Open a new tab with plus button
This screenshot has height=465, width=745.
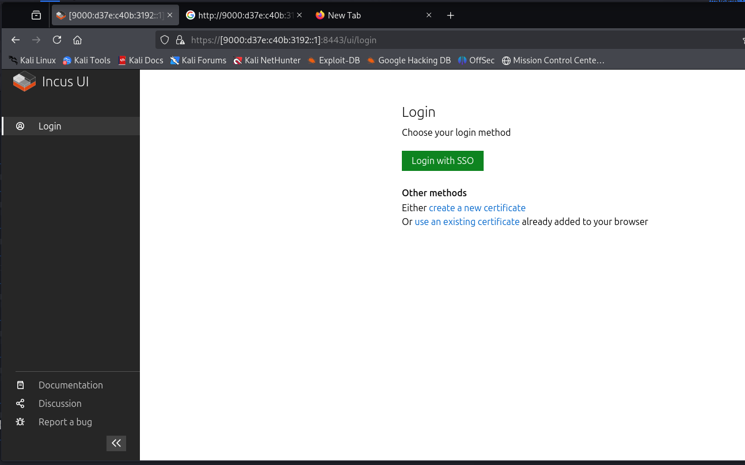[x=450, y=16]
